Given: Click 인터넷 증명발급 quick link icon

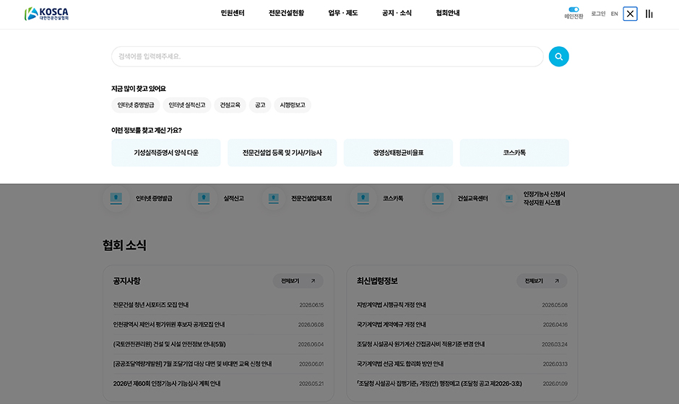Looking at the screenshot, I should (x=116, y=198).
